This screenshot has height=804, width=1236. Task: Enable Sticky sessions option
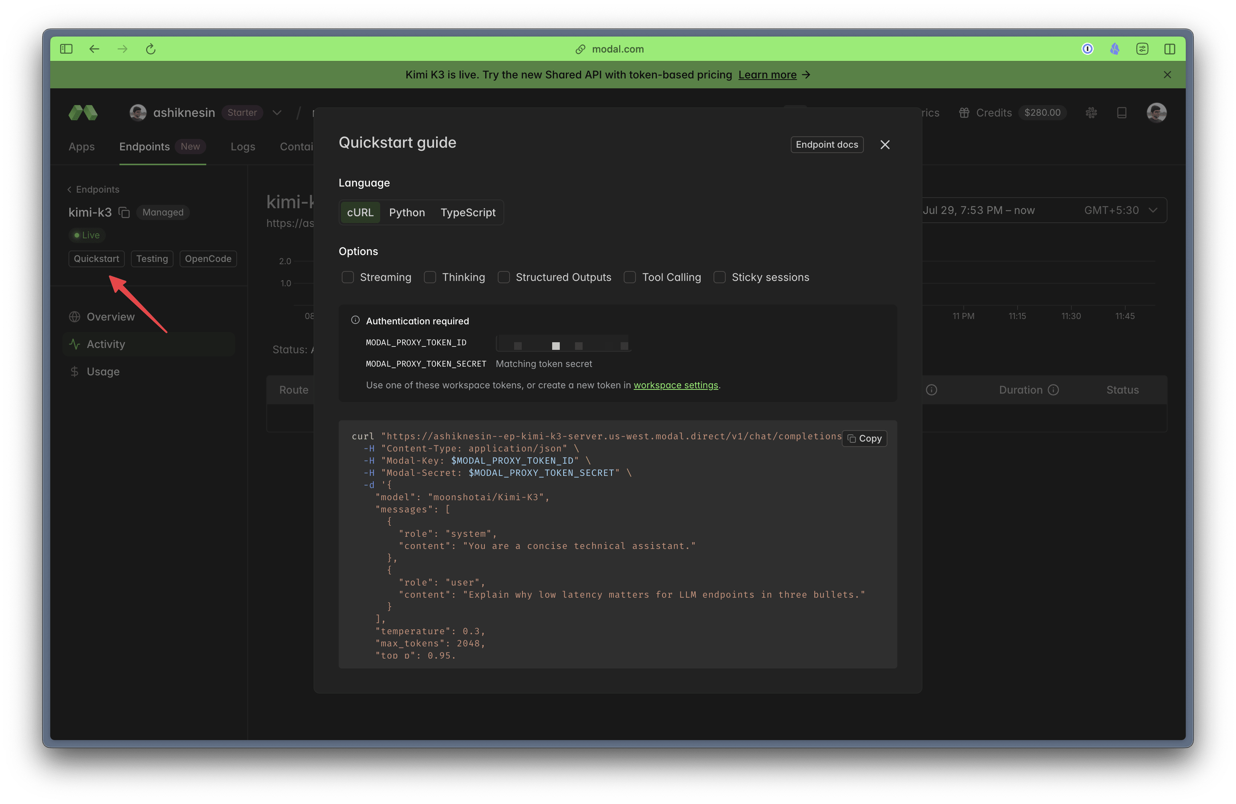click(719, 278)
